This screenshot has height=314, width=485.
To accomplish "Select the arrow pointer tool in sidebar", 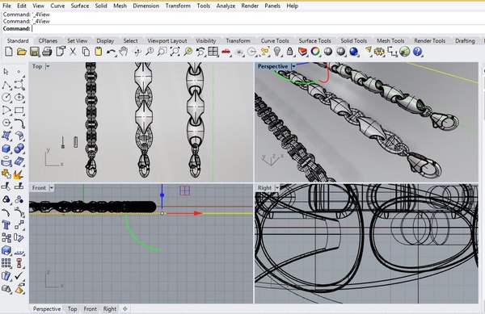I will click(6, 72).
